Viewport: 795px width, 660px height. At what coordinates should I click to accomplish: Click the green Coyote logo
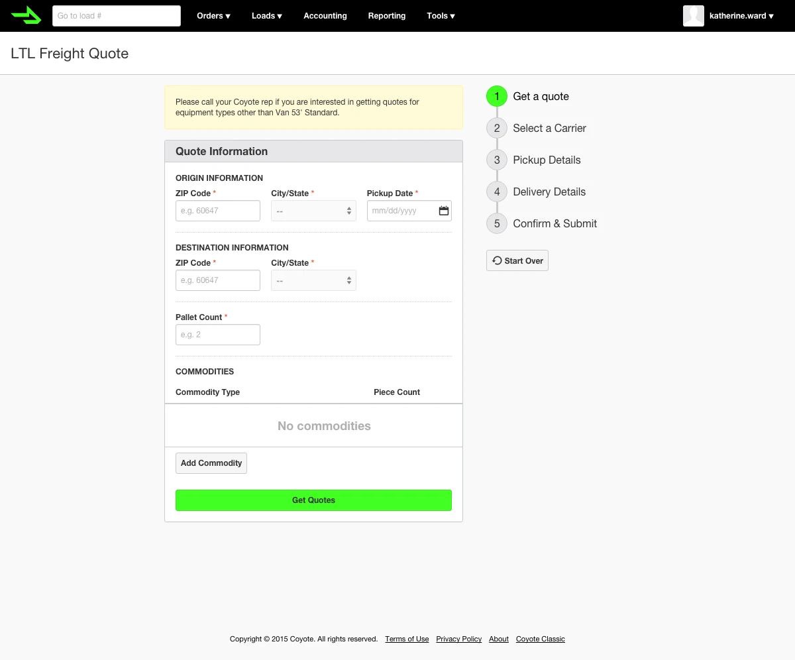(x=26, y=15)
